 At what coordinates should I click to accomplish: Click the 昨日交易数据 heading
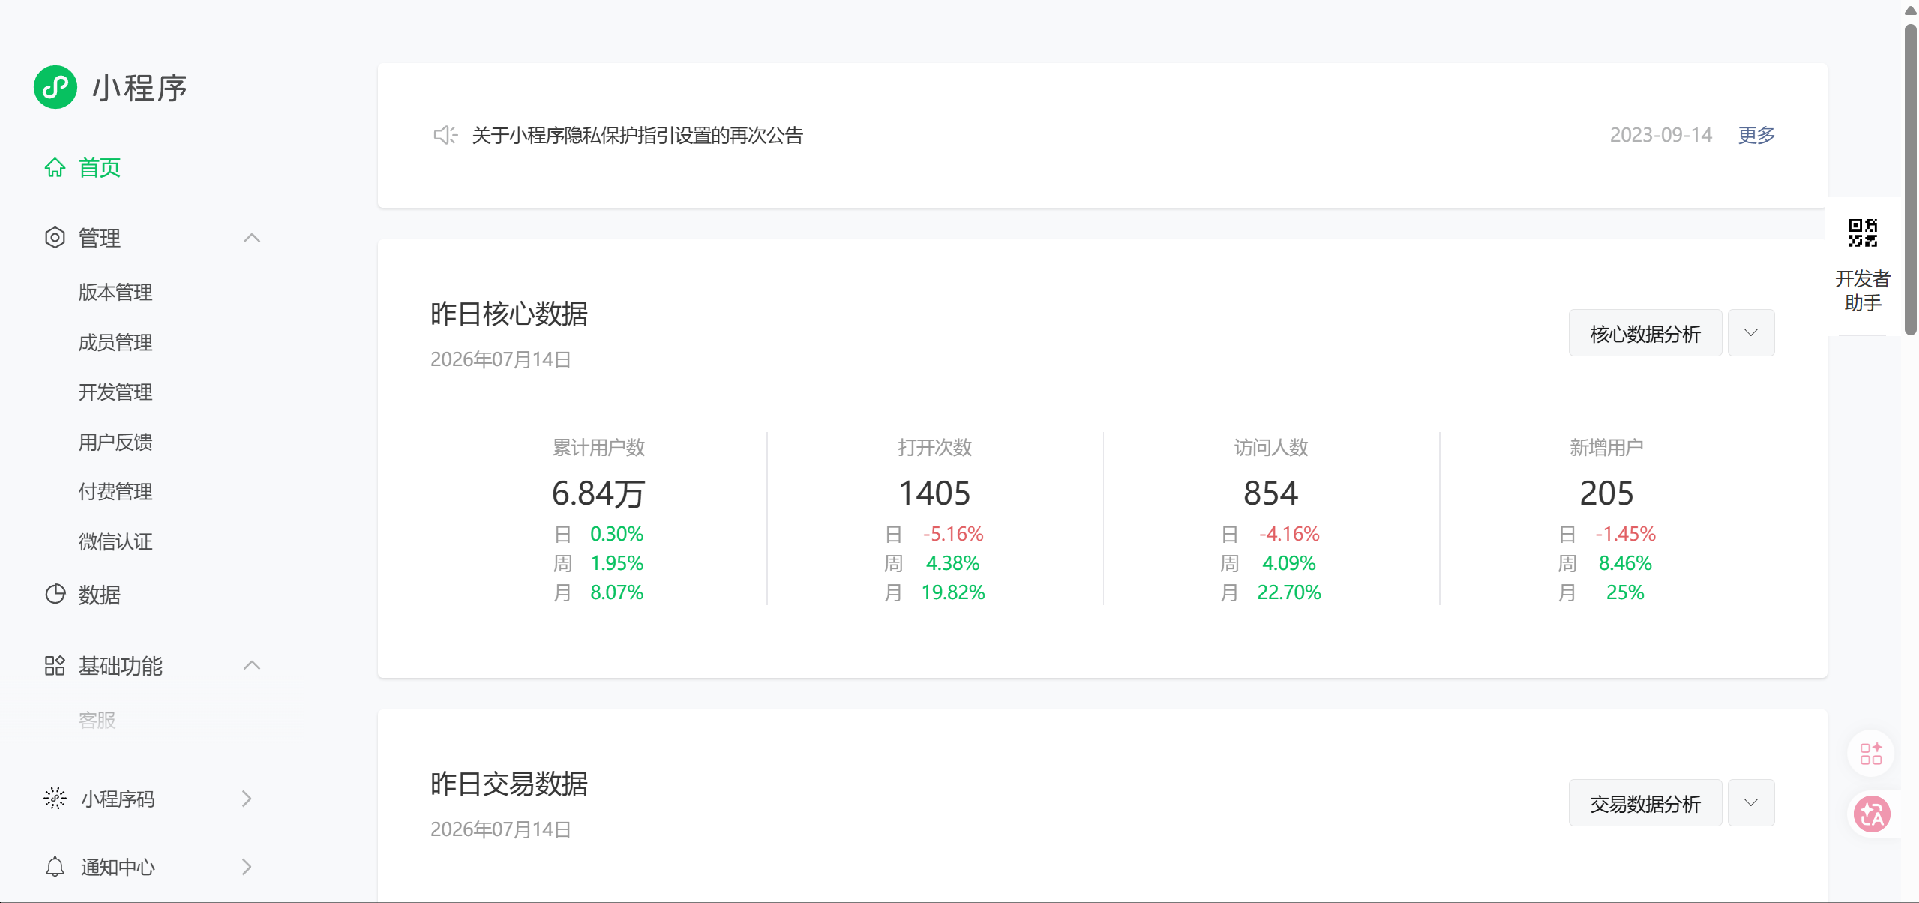point(509,784)
